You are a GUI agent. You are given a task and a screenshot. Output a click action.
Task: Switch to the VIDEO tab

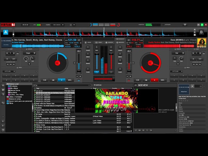(98, 43)
